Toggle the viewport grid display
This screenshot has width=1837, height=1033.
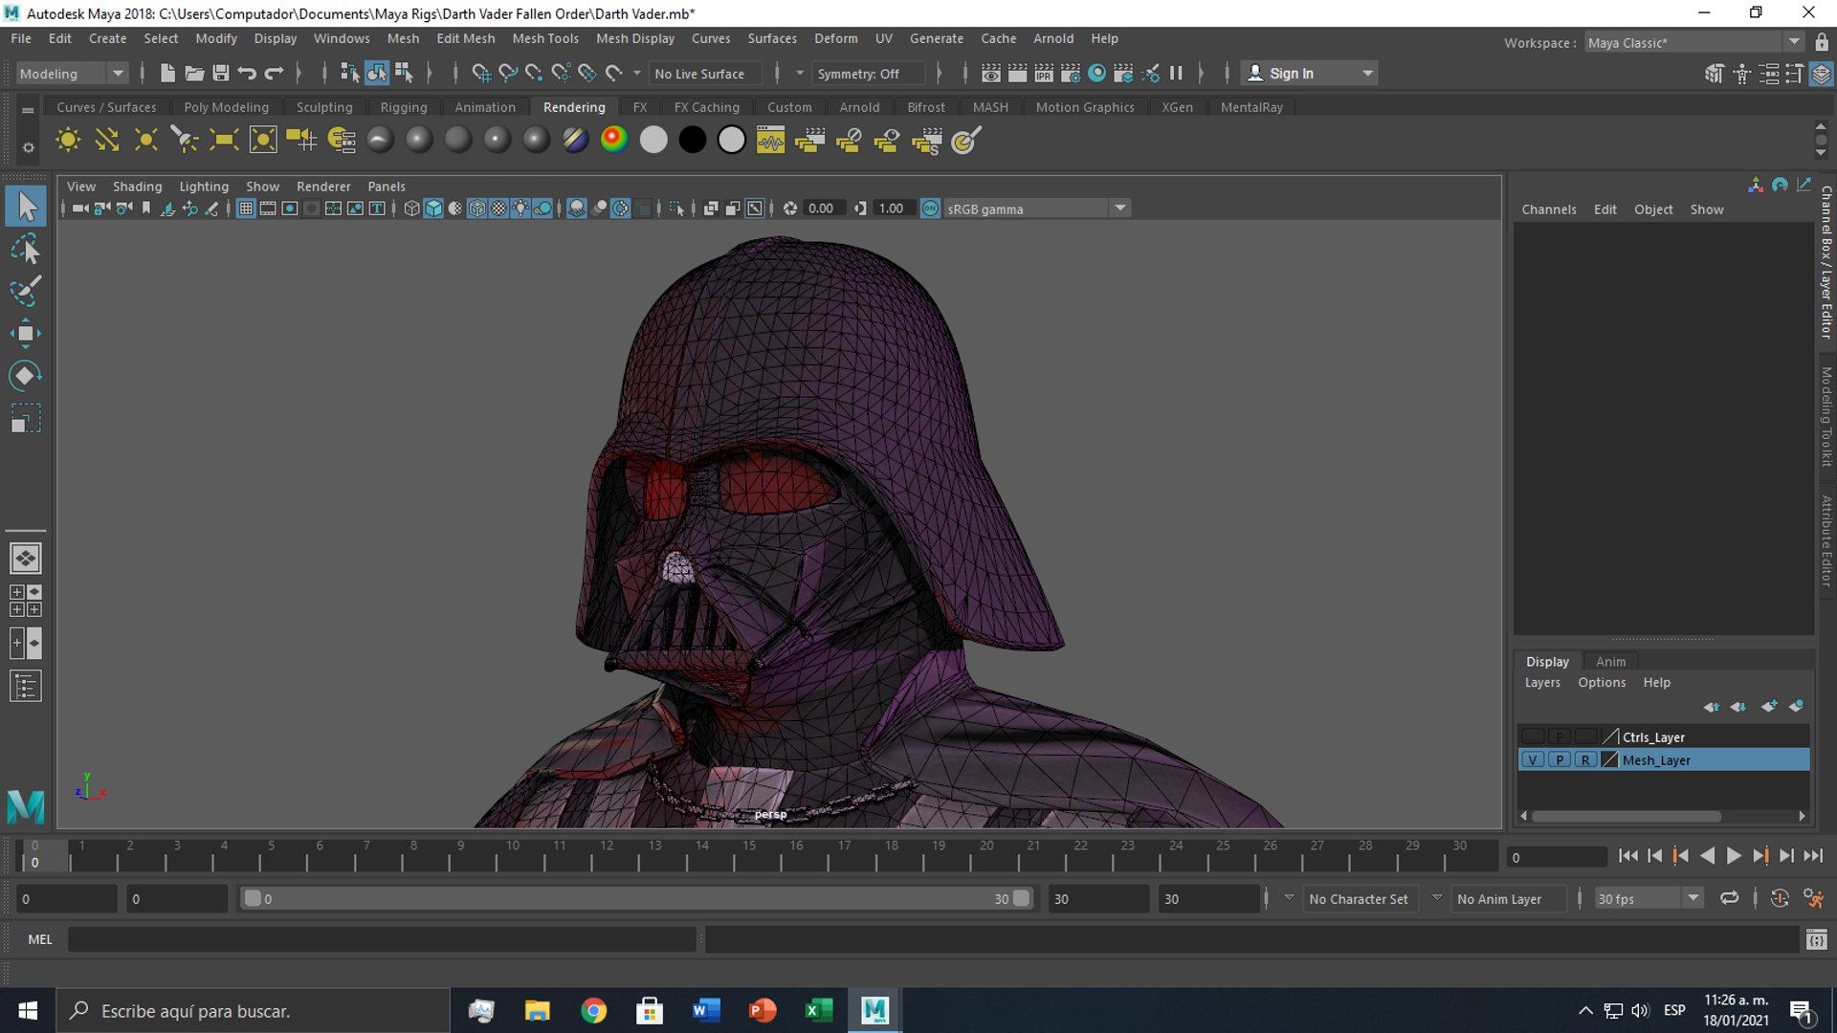coord(246,208)
